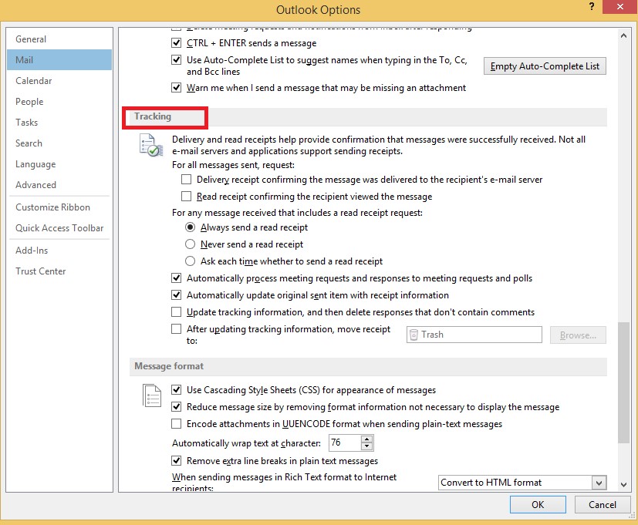Screen dimensions: 638x525
Task: Increase wrap text character value
Action: click(366, 439)
